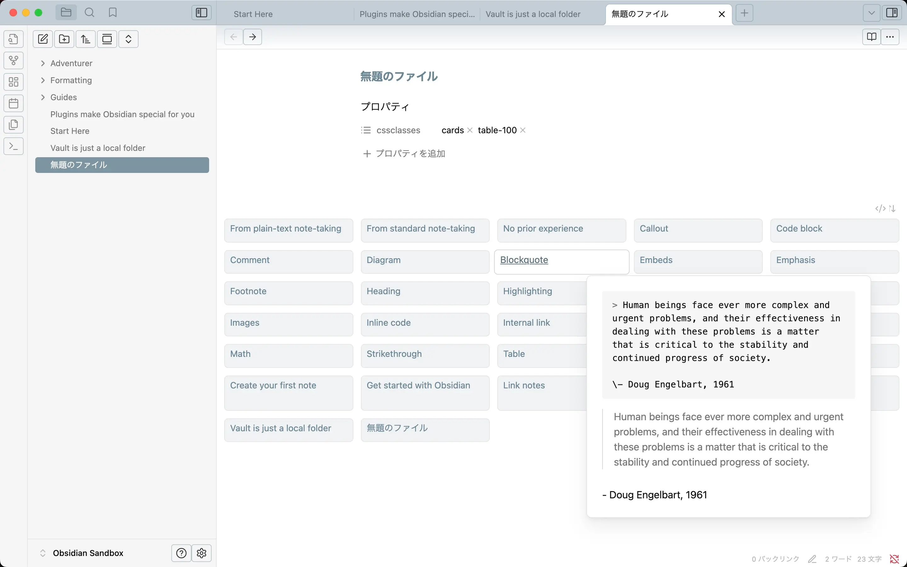This screenshot has width=907, height=567.
Task: Open the sort order icon
Action: (x=85, y=39)
